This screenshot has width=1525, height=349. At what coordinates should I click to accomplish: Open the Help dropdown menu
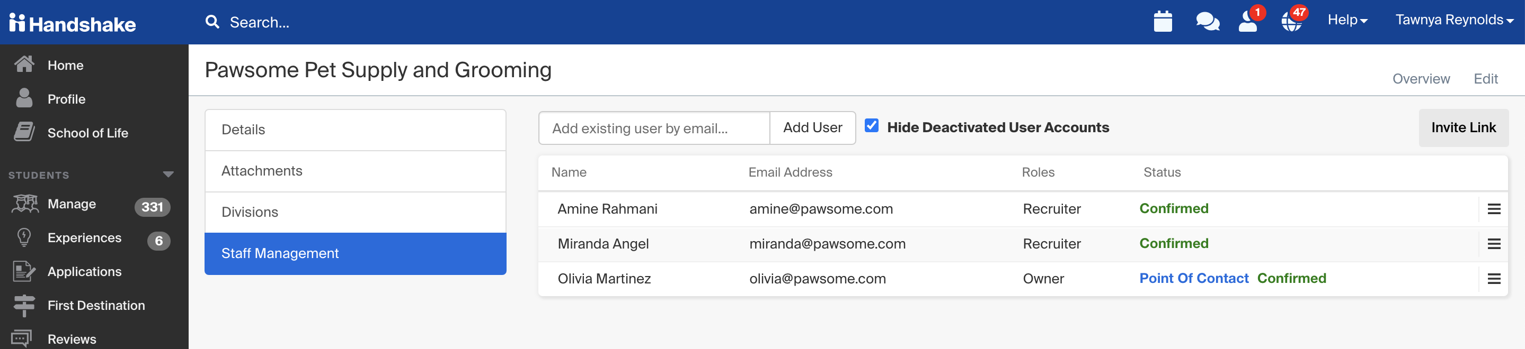click(x=1347, y=20)
